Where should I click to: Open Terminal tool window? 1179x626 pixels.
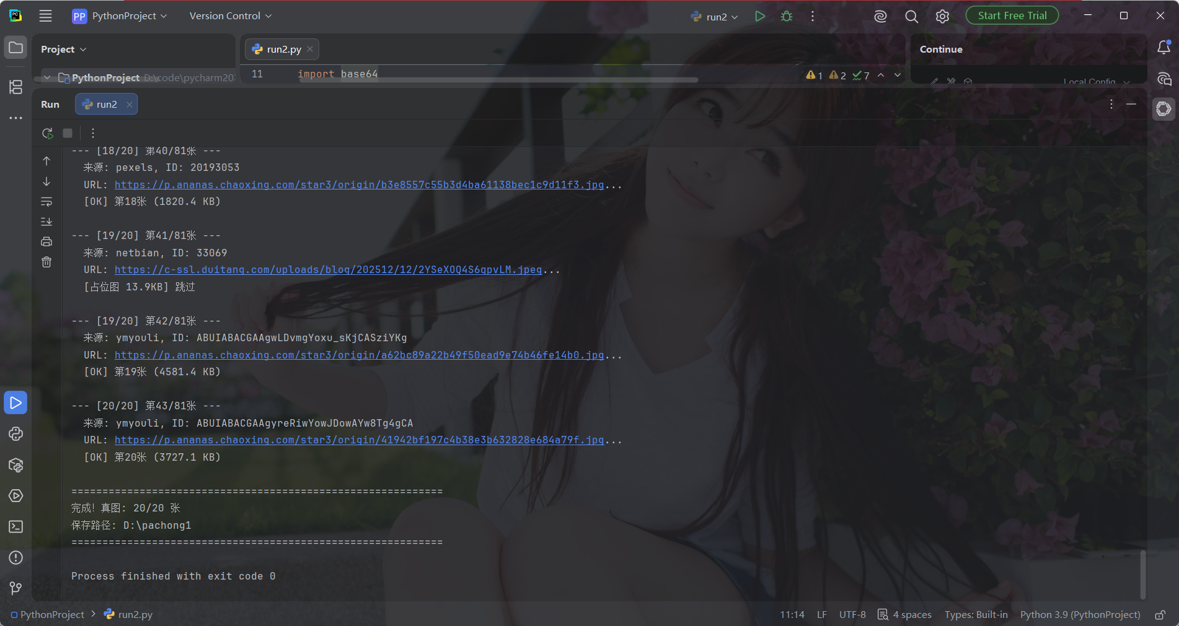(15, 527)
